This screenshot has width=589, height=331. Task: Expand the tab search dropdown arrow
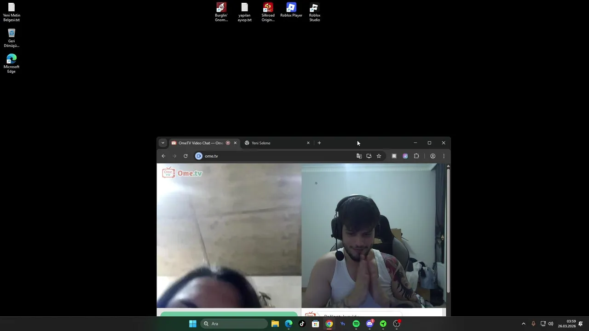coord(162,143)
